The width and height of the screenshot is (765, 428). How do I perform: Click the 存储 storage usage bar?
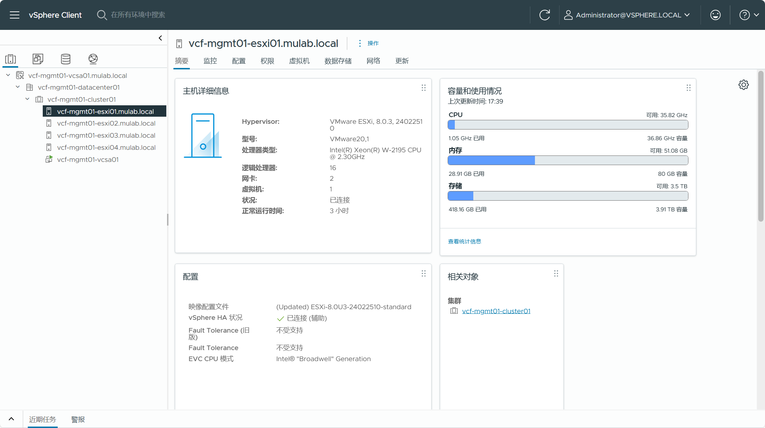point(568,196)
